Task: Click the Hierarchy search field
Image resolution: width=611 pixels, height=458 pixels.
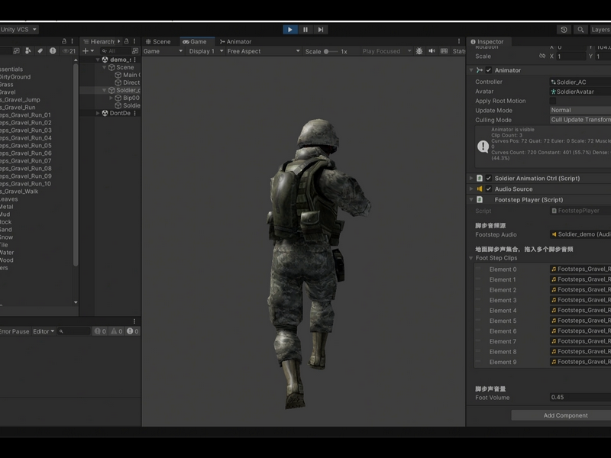Action: (115, 51)
